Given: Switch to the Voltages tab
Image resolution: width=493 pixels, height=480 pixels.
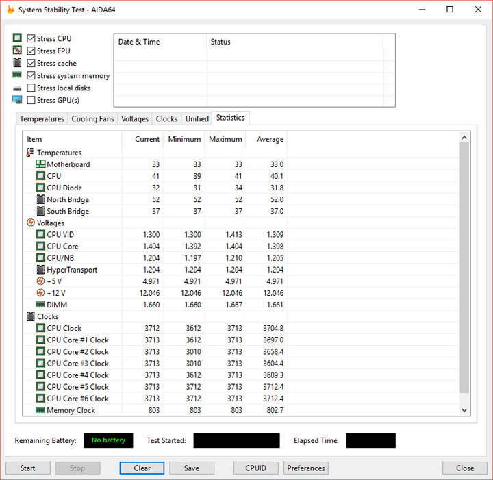Looking at the screenshot, I should [x=135, y=119].
